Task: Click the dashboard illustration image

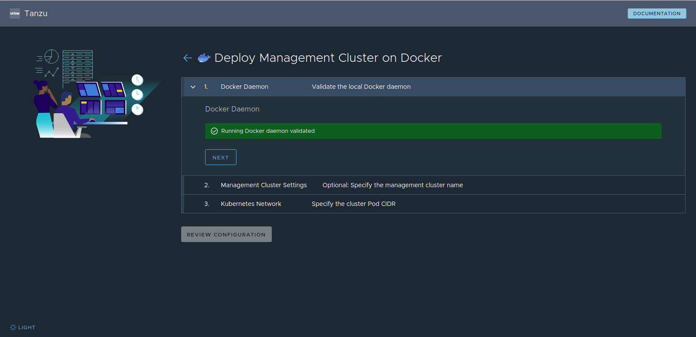Action: [x=98, y=94]
